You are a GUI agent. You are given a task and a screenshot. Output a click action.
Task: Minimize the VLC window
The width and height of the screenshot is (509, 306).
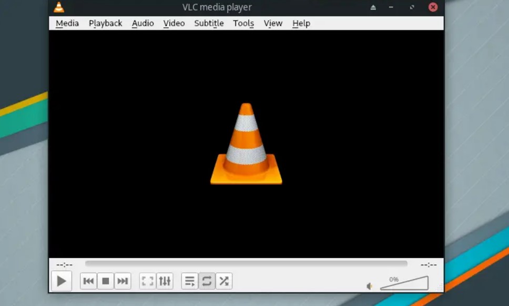391,7
